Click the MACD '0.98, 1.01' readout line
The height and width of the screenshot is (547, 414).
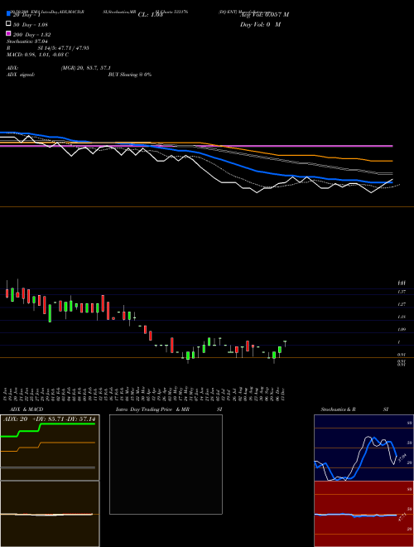coord(37,55)
